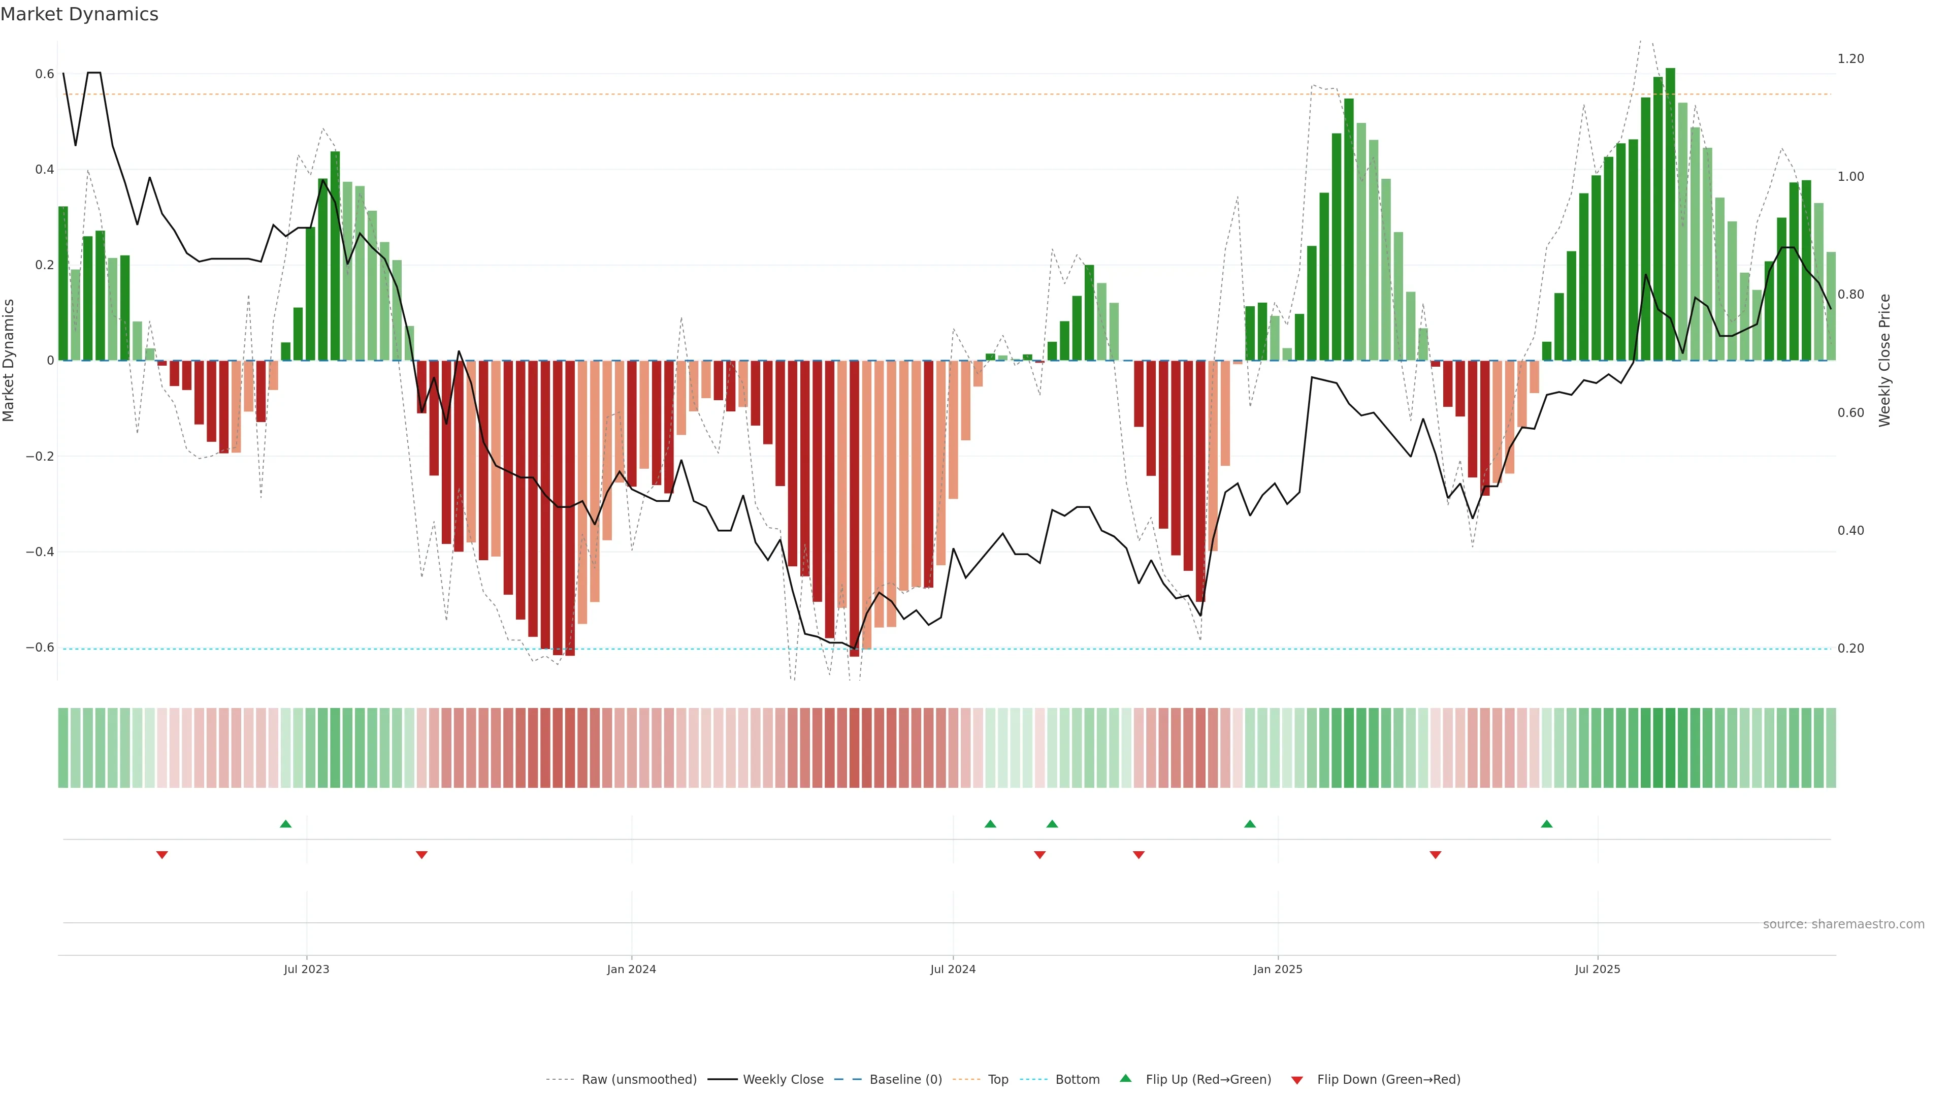Viewport: 1950px width, 1097px height.
Task: Toggle the Bottom line legend entry
Action: [x=1077, y=1080]
